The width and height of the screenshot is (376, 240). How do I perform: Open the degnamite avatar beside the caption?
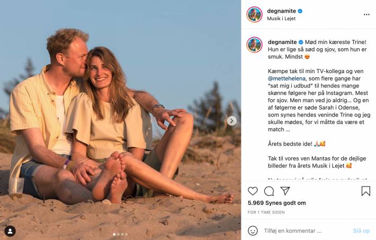(x=254, y=45)
